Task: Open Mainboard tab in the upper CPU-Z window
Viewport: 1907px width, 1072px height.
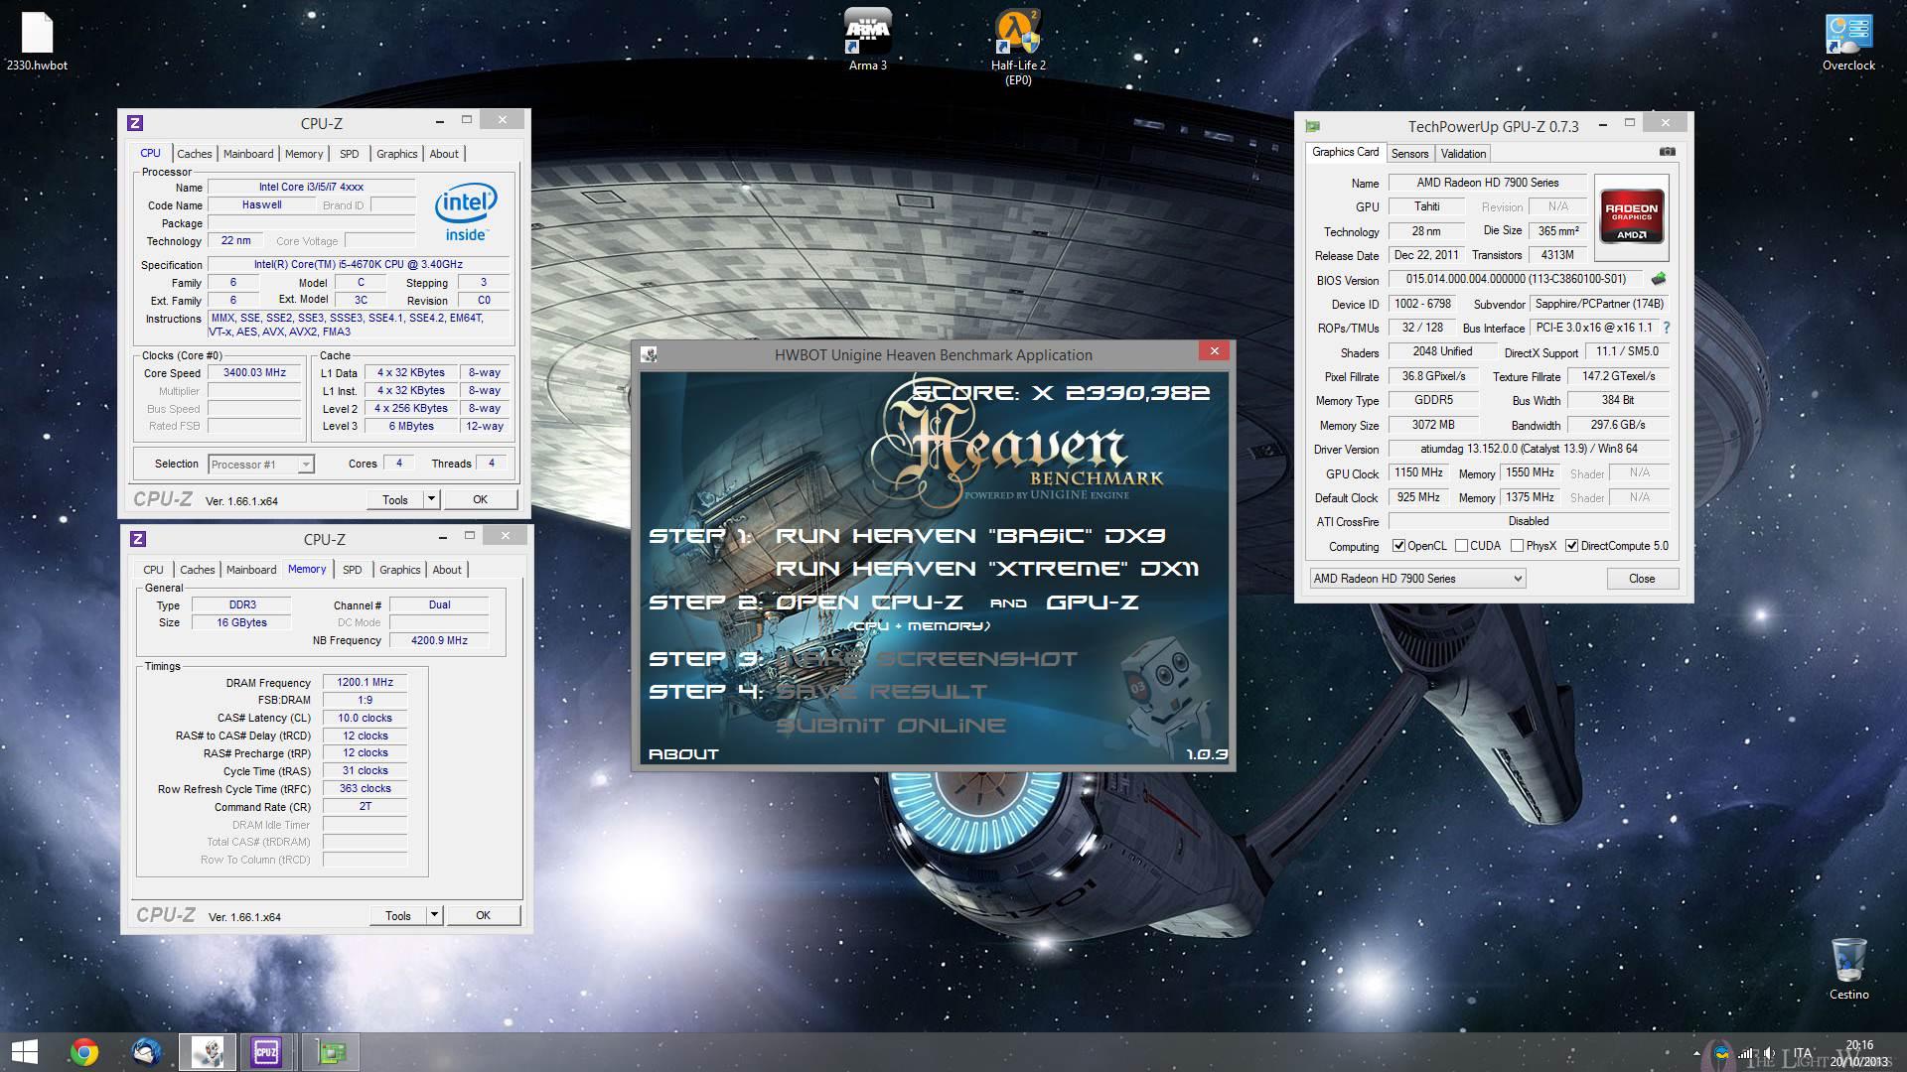Action: point(248,154)
